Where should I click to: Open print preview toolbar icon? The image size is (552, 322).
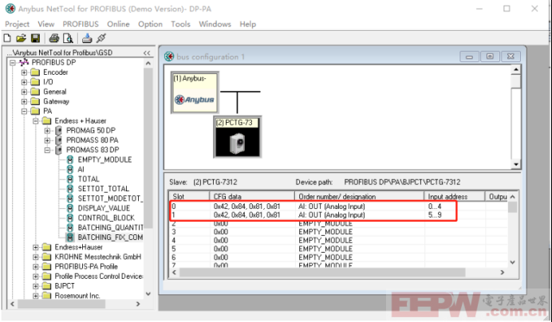[x=68, y=38]
